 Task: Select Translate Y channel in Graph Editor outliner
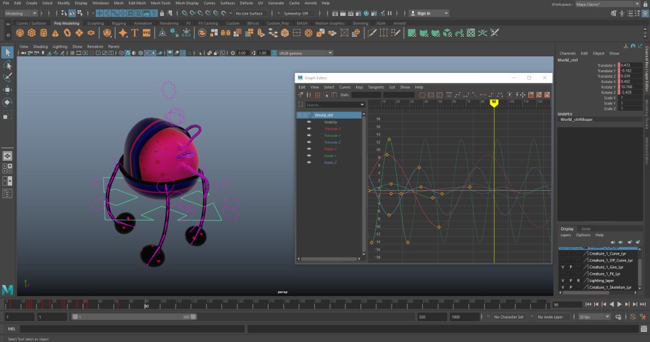[x=332, y=136]
